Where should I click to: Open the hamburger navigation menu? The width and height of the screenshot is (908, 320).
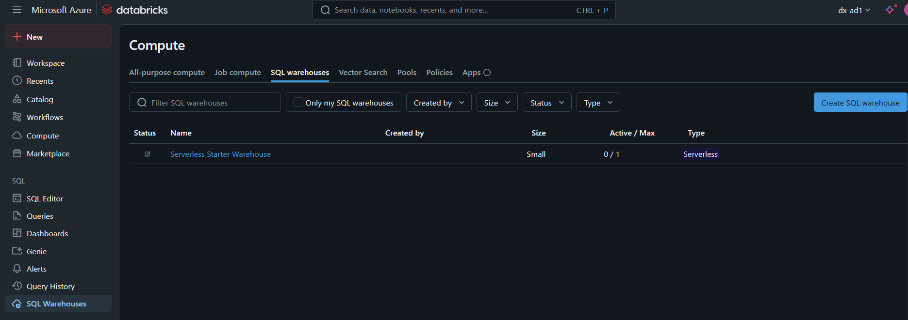click(17, 10)
